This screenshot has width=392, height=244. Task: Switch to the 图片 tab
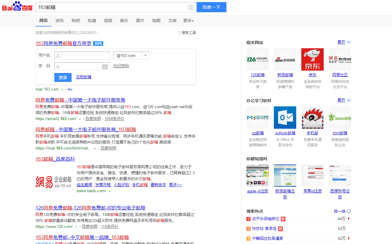click(x=140, y=21)
